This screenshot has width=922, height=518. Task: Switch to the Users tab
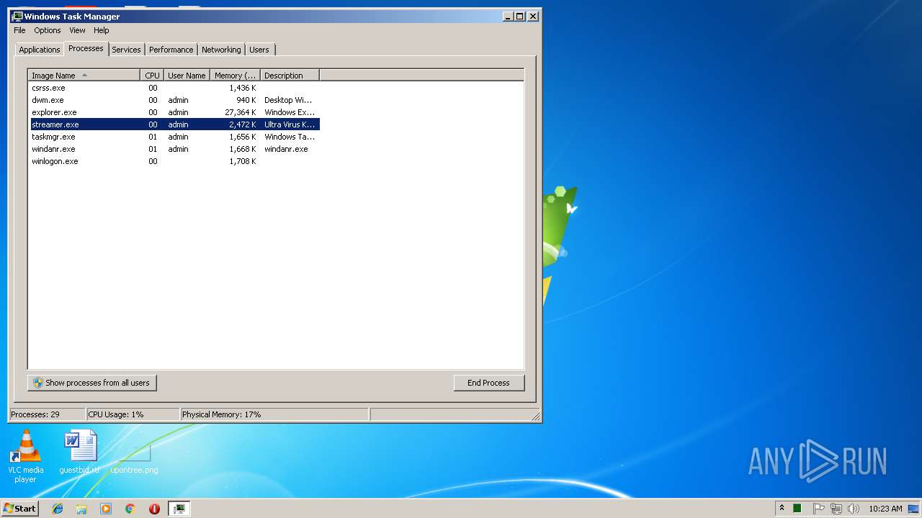coord(259,50)
